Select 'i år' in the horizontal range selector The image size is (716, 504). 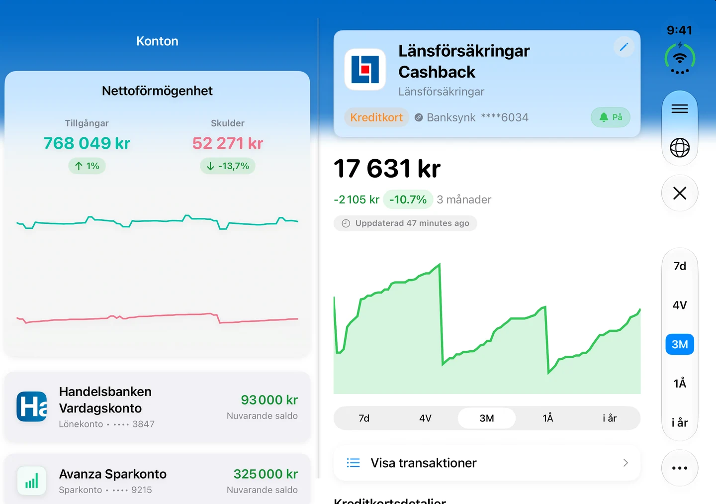(610, 418)
